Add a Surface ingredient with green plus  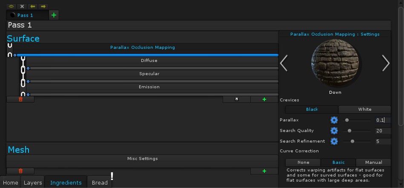264,99
